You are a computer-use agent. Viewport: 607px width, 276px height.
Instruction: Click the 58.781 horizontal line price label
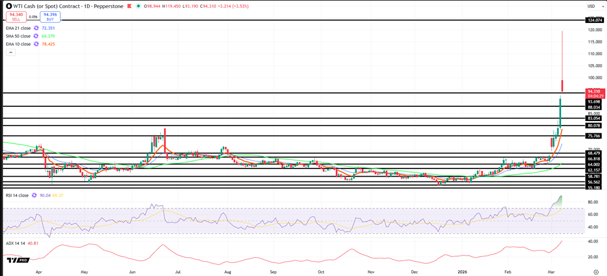(593, 176)
